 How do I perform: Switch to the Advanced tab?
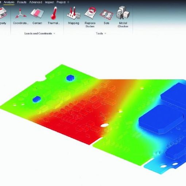[36, 2]
